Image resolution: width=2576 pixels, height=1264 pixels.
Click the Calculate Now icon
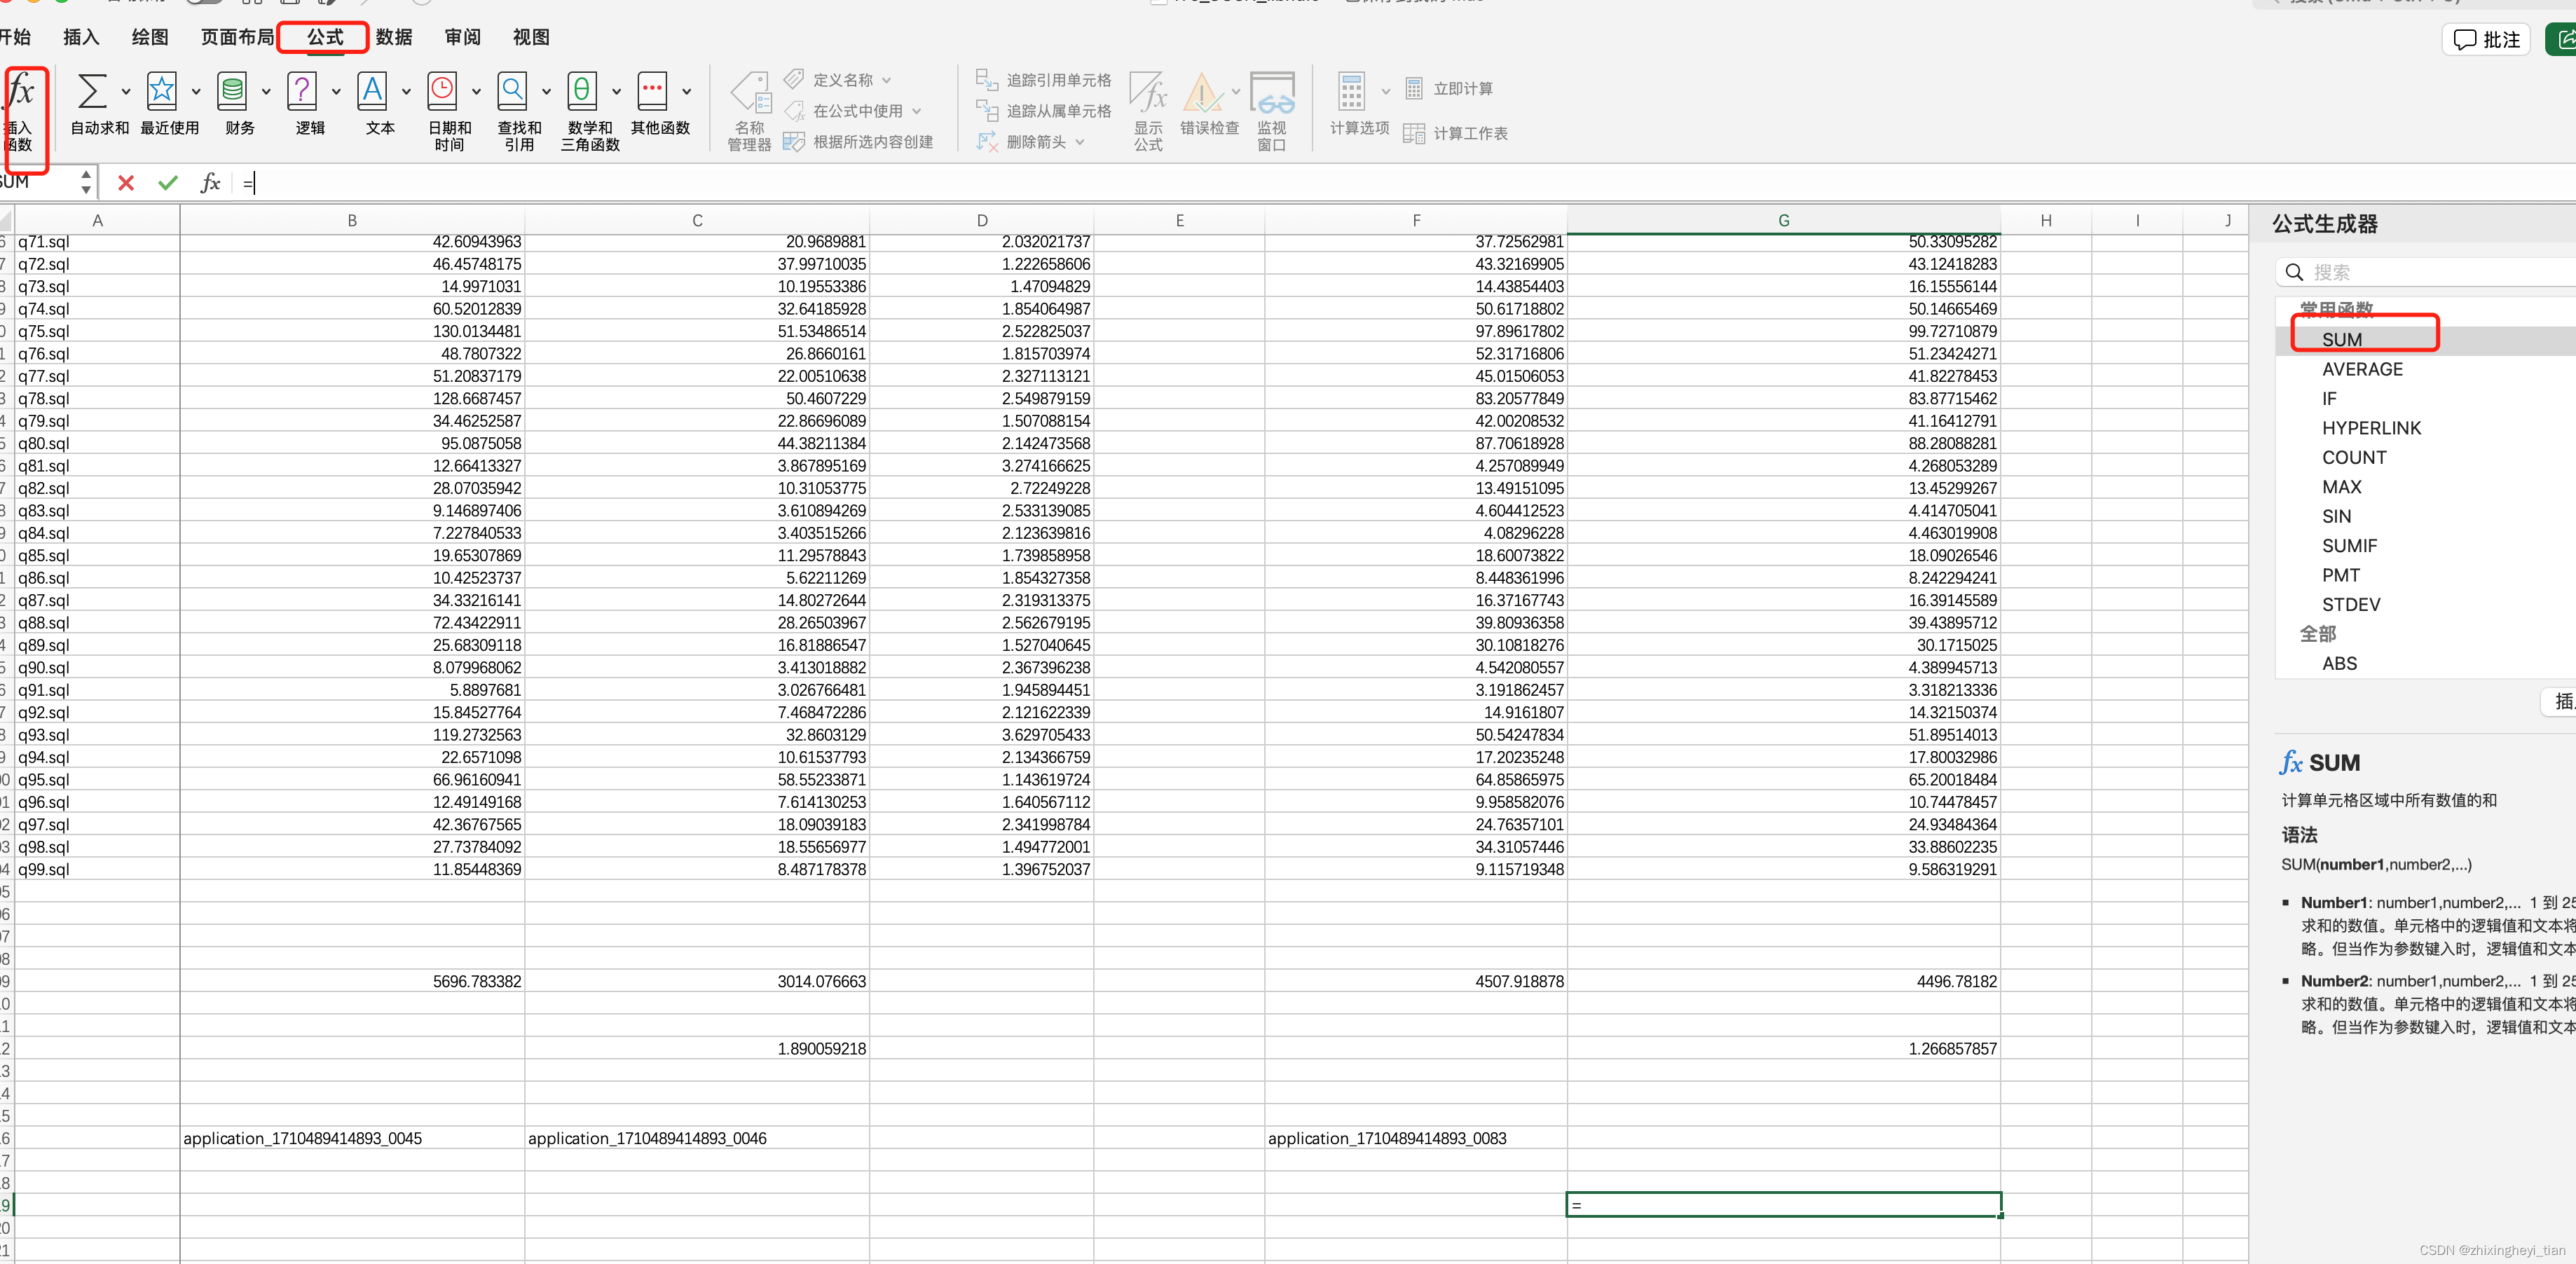tap(1414, 89)
